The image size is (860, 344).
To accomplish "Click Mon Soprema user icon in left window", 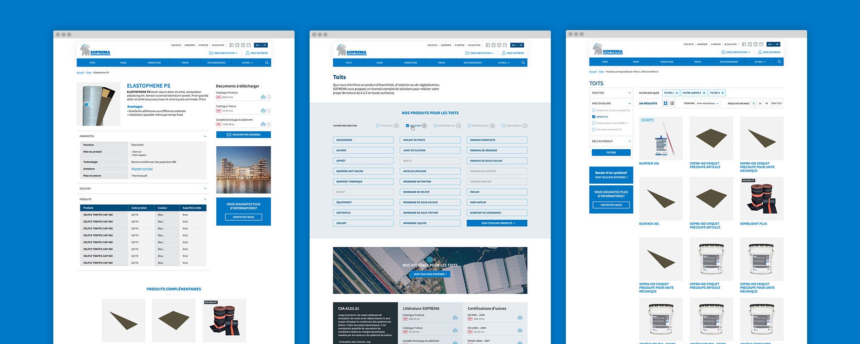I will point(247,53).
